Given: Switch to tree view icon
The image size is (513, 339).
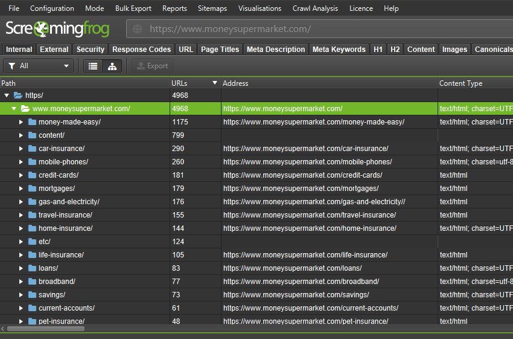Looking at the screenshot, I should pos(112,66).
